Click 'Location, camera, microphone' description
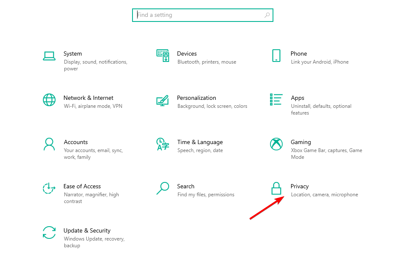Image resolution: width=408 pixels, height=254 pixels. (x=324, y=195)
